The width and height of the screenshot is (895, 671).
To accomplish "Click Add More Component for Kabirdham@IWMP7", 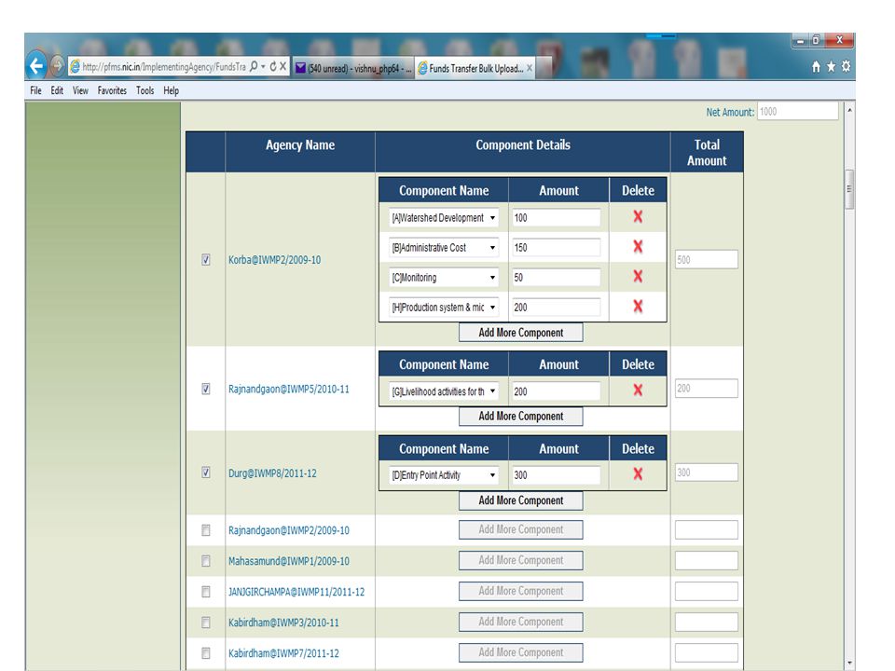I will pyautogui.click(x=520, y=652).
